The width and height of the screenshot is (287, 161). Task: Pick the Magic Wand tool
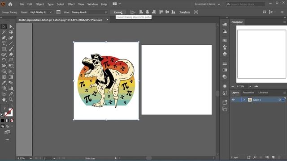(4, 32)
